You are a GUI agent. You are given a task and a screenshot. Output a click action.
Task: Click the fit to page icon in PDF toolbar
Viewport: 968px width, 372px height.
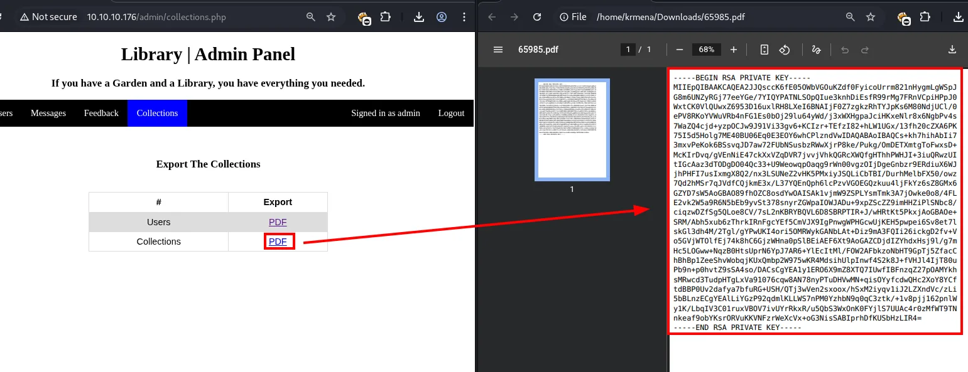[764, 50]
